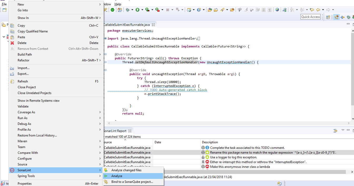Open SonarLint Report view menu triangle
The image size is (354, 186).
343,130
